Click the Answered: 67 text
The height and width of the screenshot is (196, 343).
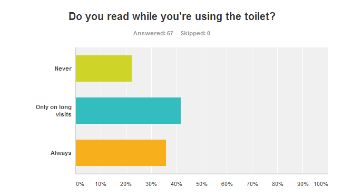click(153, 33)
